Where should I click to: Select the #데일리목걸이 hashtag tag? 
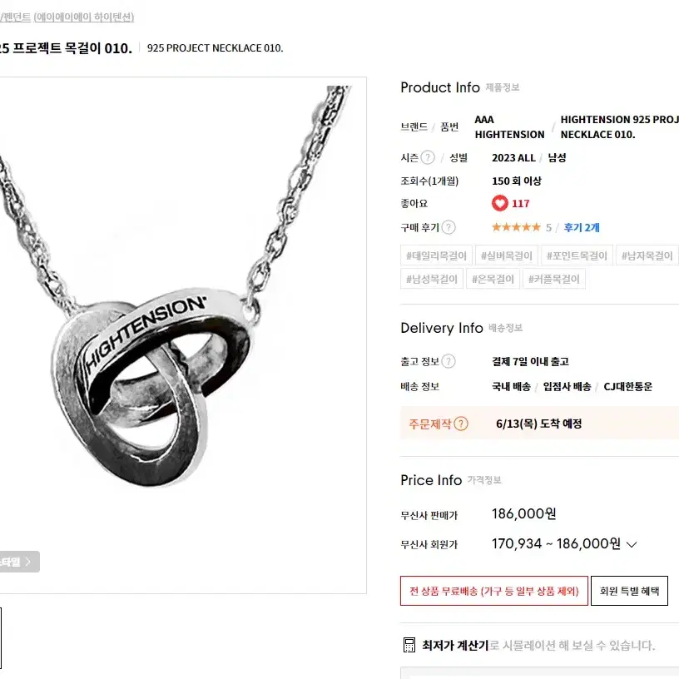(436, 255)
